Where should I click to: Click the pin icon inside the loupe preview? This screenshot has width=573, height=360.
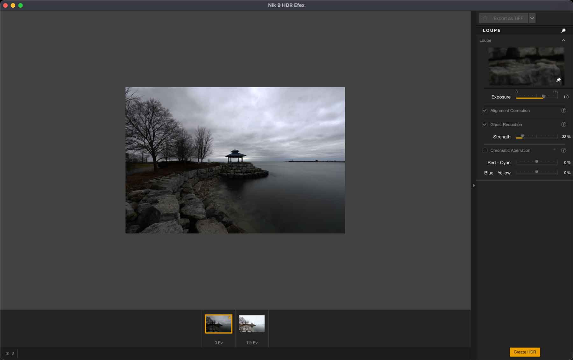558,80
